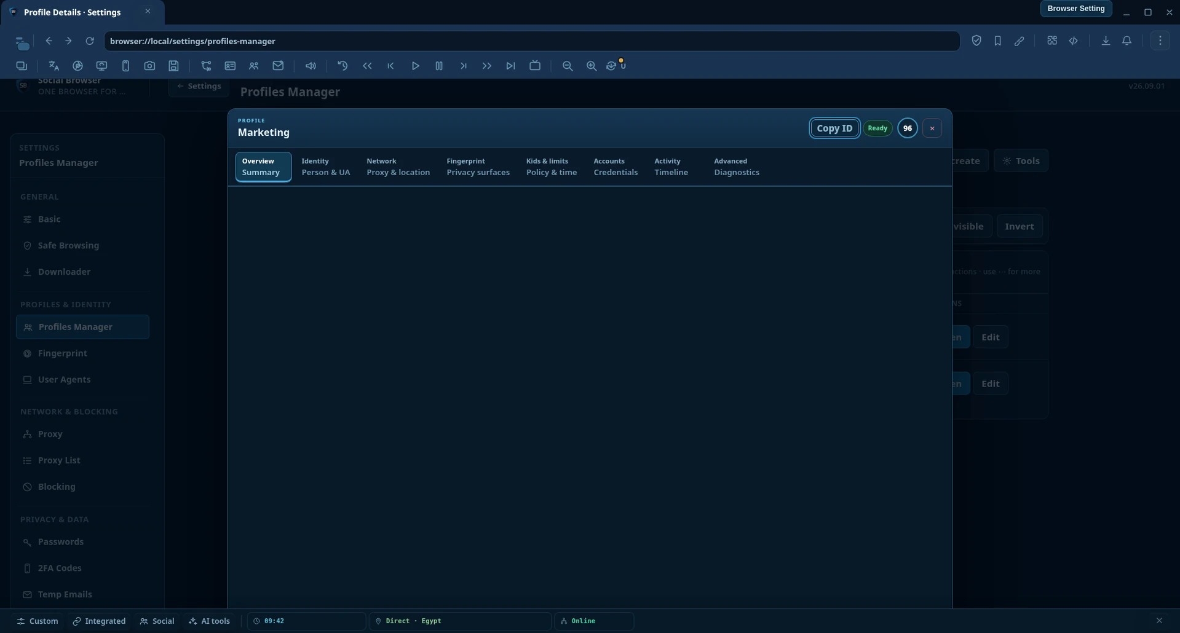
Task: Click the skip-to-start icon
Action: click(390, 66)
